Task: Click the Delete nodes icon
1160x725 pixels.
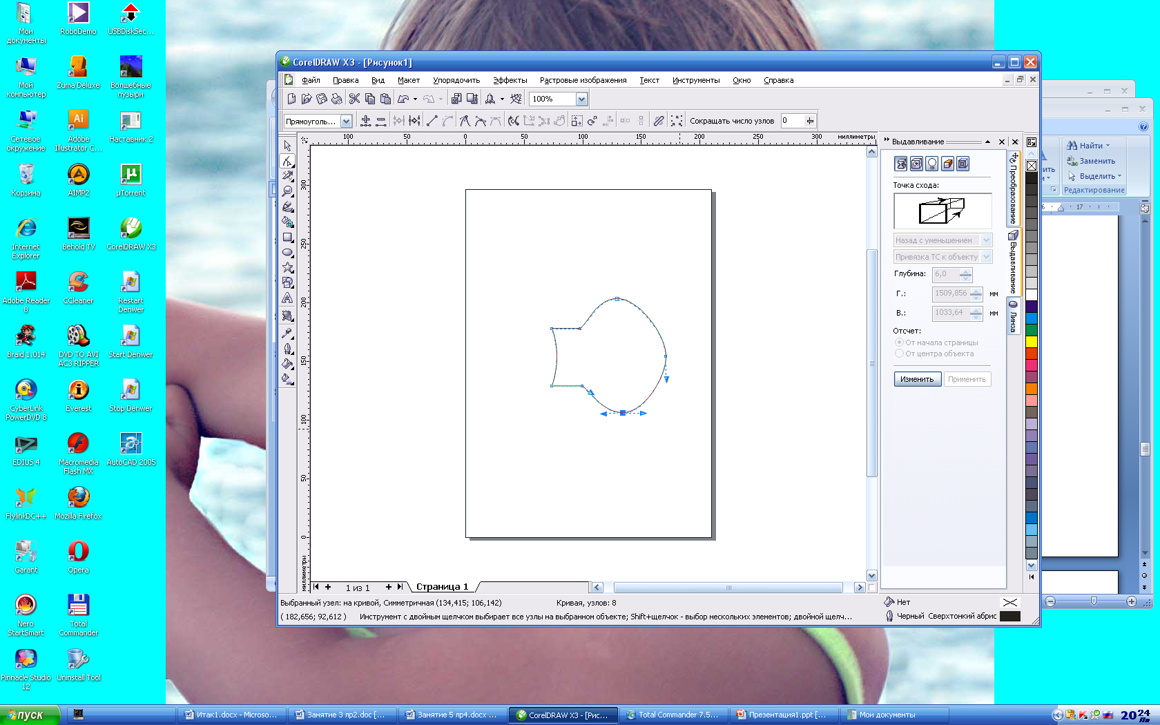Action: pyautogui.click(x=381, y=121)
